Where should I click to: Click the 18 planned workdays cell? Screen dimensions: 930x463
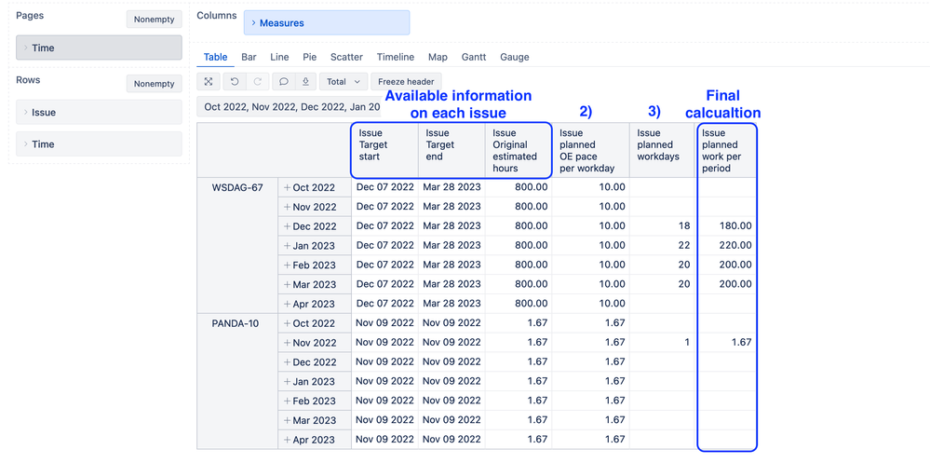[x=663, y=226]
